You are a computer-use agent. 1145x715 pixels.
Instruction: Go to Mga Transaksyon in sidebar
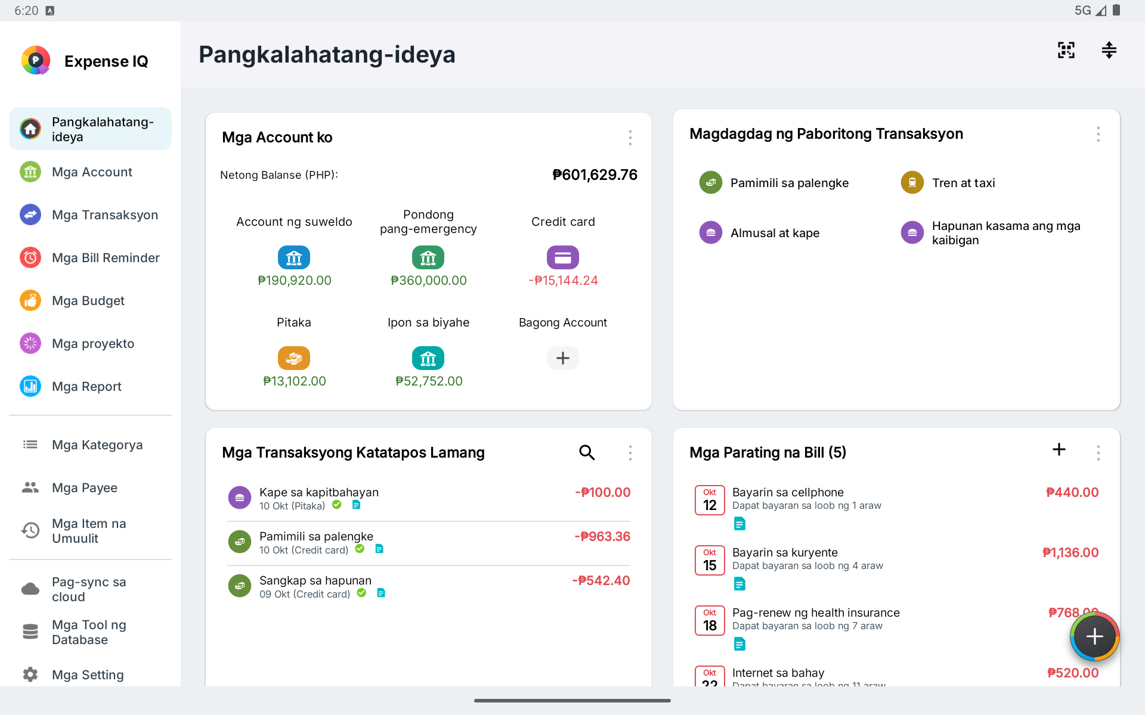pos(90,214)
